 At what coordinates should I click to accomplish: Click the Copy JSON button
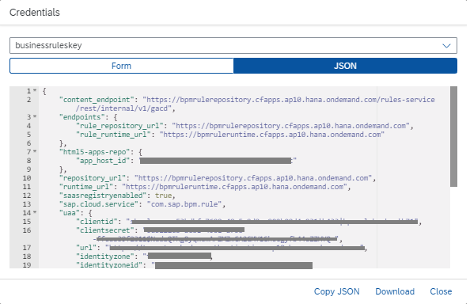336,291
